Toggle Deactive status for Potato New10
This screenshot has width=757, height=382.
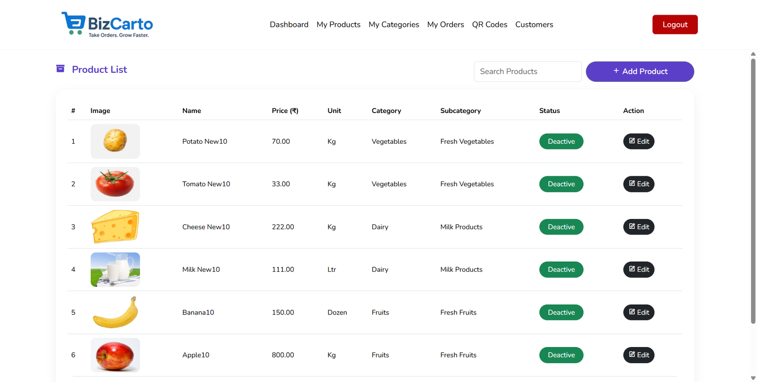tap(561, 141)
